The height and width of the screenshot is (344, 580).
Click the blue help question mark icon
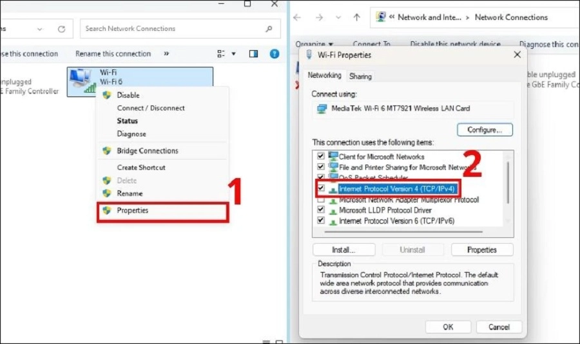coord(275,54)
